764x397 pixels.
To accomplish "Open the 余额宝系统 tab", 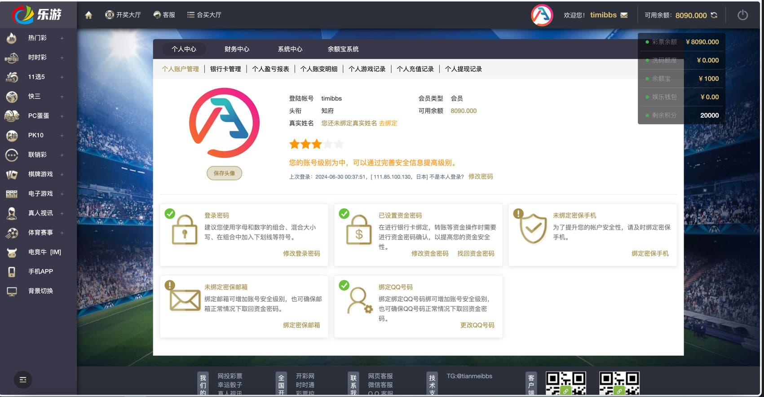I will coord(343,49).
